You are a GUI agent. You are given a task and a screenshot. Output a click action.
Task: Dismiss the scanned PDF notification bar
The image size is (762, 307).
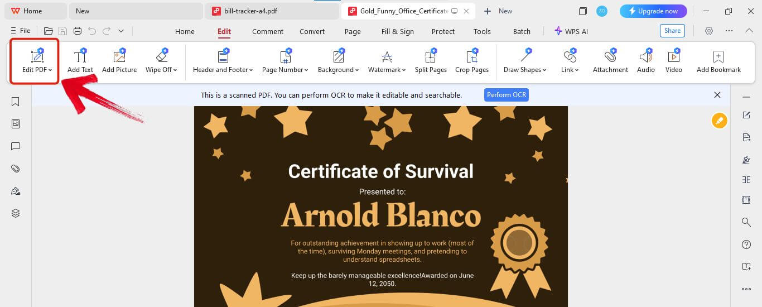tap(717, 95)
